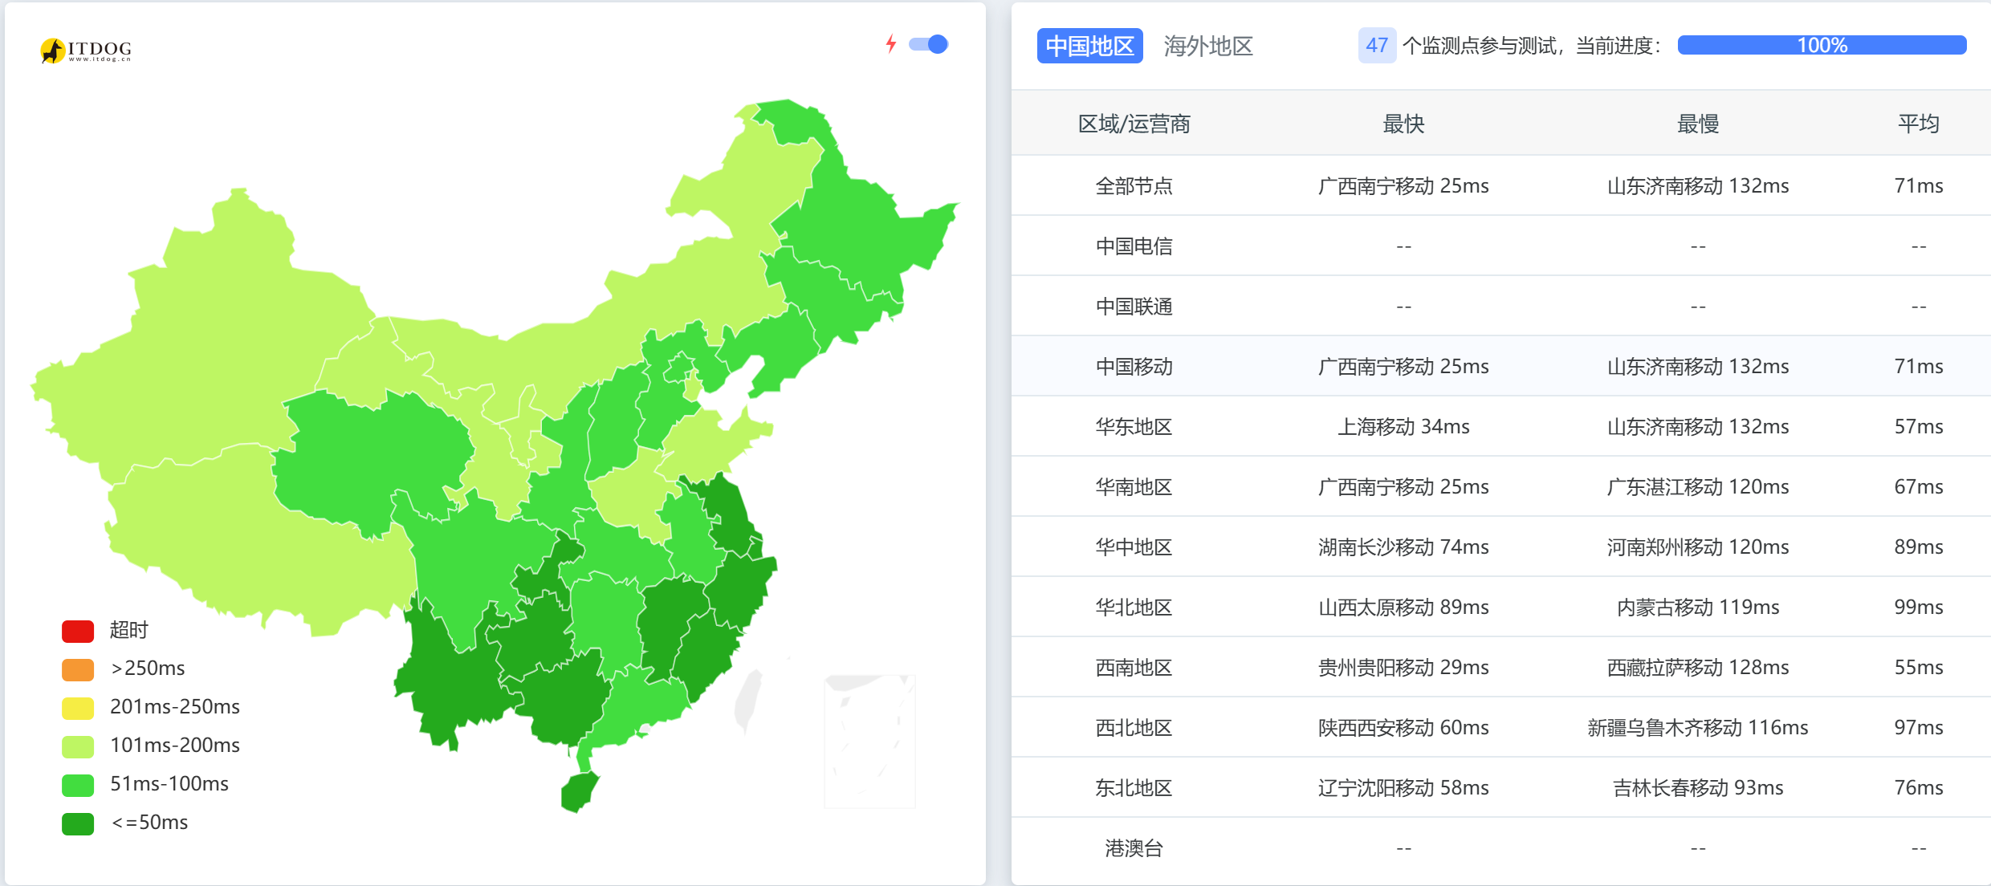Select the 中国地区 tab

click(1089, 46)
